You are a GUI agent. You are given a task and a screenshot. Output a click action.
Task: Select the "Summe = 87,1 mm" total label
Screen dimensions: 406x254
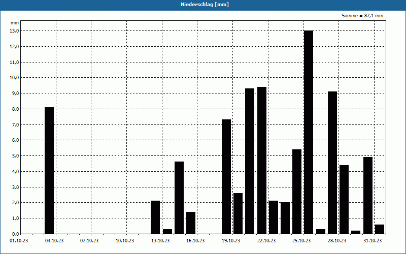click(362, 16)
